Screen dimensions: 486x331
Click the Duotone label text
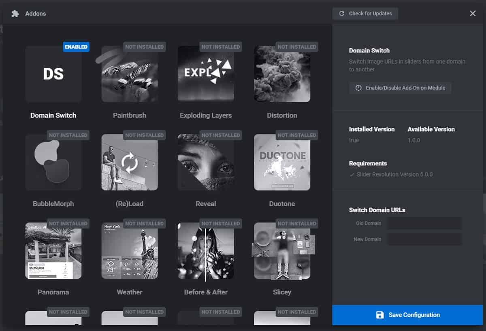282,204
